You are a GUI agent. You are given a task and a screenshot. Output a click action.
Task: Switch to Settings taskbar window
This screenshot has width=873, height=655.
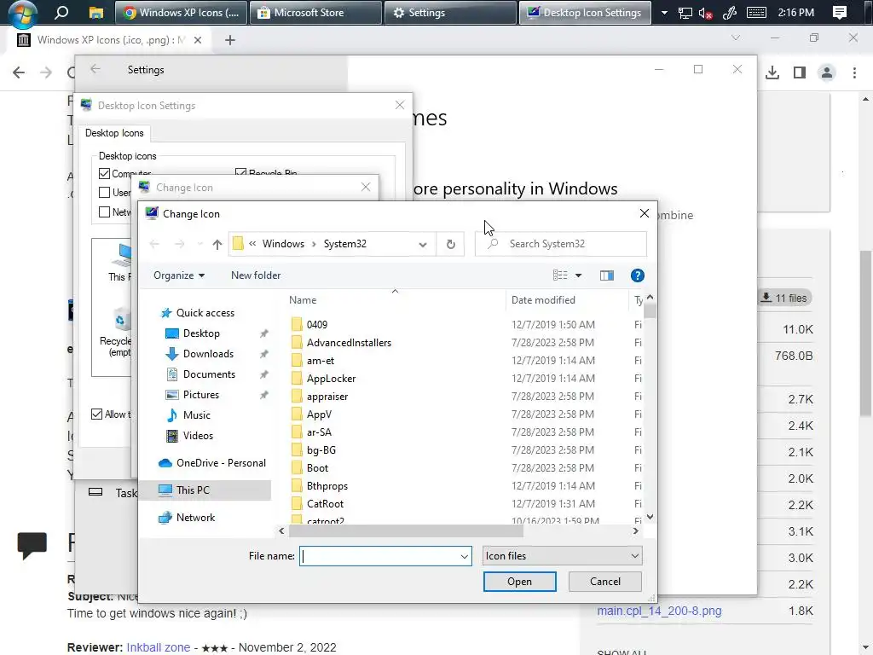click(450, 12)
